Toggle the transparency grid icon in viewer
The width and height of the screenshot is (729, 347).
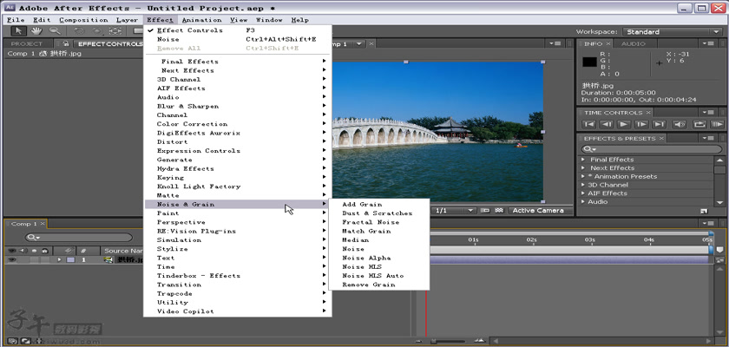tap(499, 211)
